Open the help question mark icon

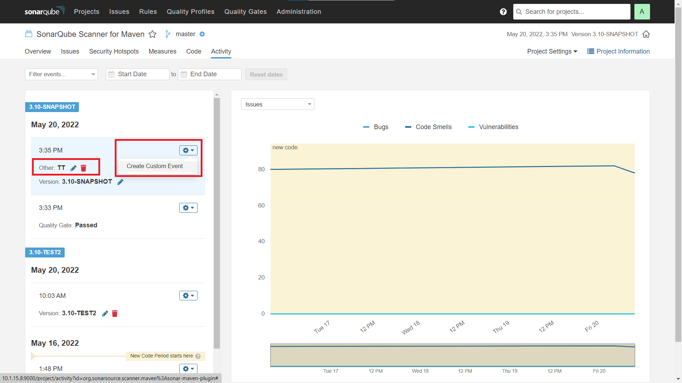click(503, 12)
